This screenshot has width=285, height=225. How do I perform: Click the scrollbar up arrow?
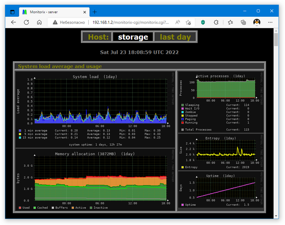[x=276, y=30]
